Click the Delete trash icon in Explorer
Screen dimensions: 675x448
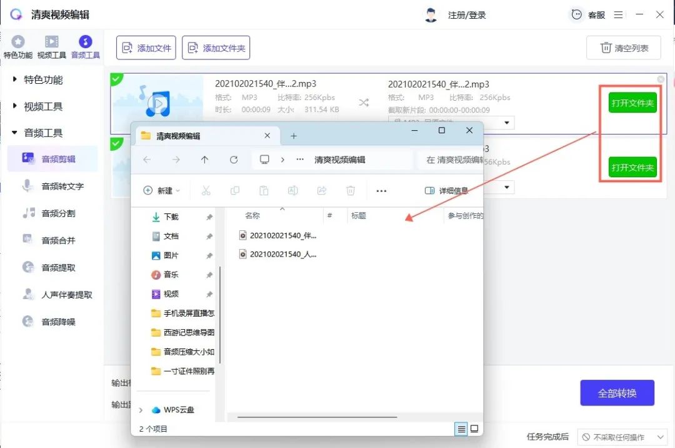click(351, 190)
